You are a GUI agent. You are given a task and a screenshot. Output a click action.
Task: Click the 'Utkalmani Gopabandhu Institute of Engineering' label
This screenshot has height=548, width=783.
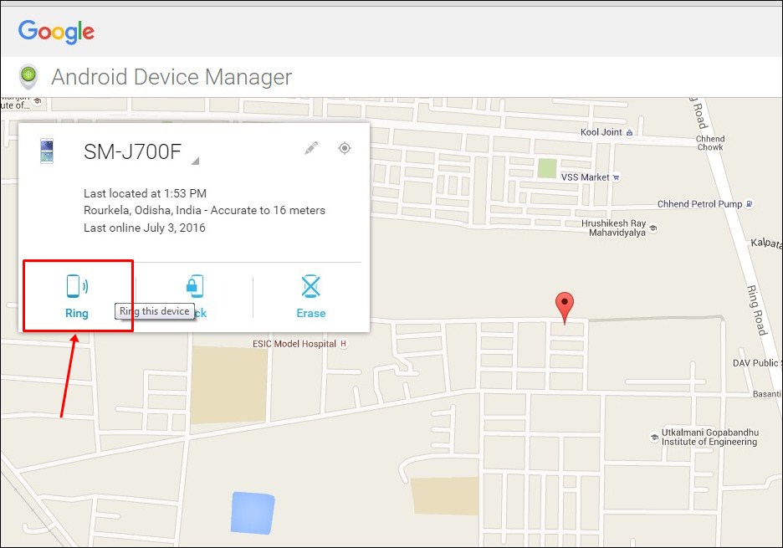click(x=710, y=437)
